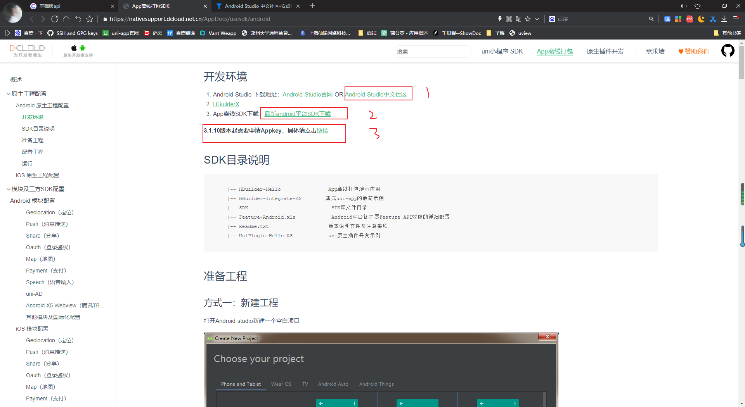Bookmark page with the star icon beside the address bar
The height and width of the screenshot is (407, 745).
point(90,19)
